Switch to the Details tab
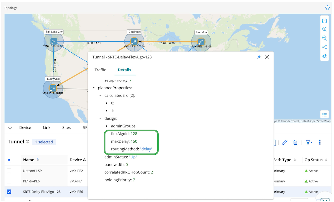 124,70
